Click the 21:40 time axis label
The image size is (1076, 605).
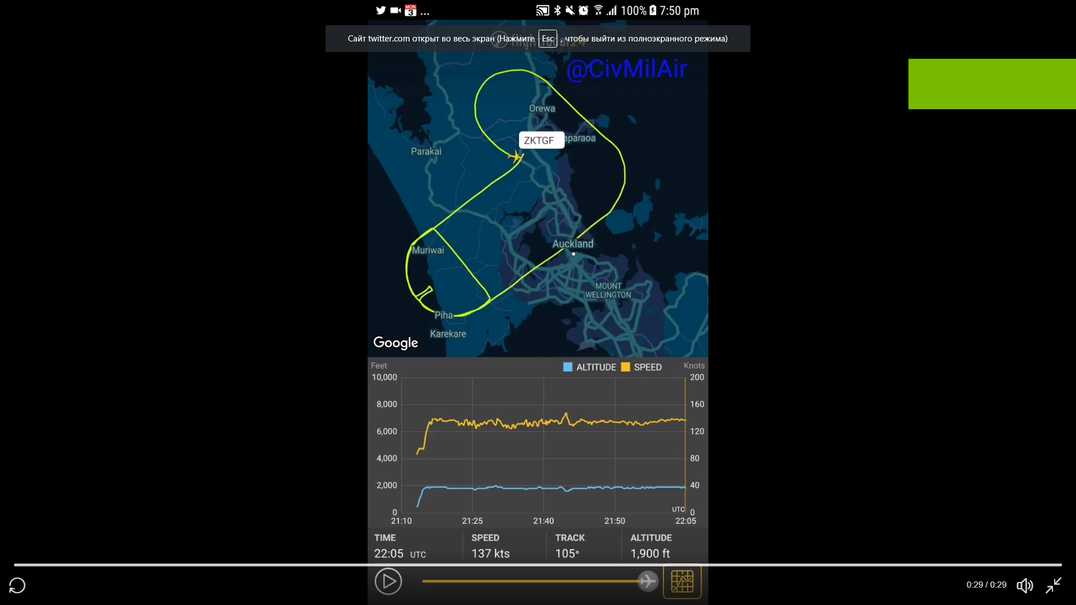(x=544, y=521)
